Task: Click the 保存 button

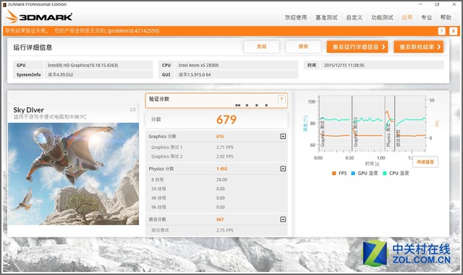Action: coord(303,46)
